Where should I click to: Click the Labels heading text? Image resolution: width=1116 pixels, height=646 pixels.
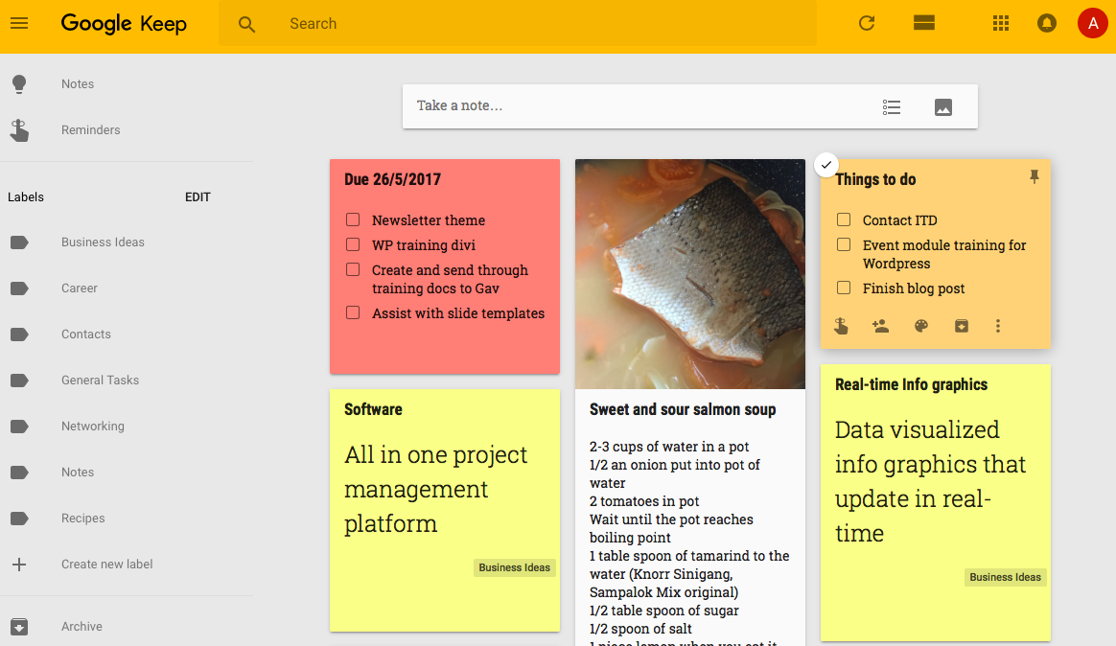point(26,197)
